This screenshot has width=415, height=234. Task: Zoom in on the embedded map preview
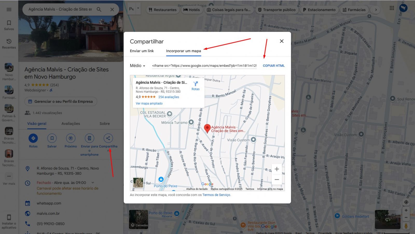(277, 169)
